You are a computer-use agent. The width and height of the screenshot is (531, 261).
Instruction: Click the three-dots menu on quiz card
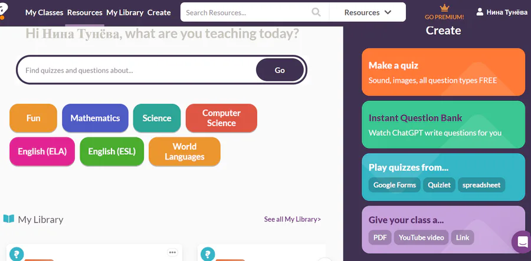172,252
